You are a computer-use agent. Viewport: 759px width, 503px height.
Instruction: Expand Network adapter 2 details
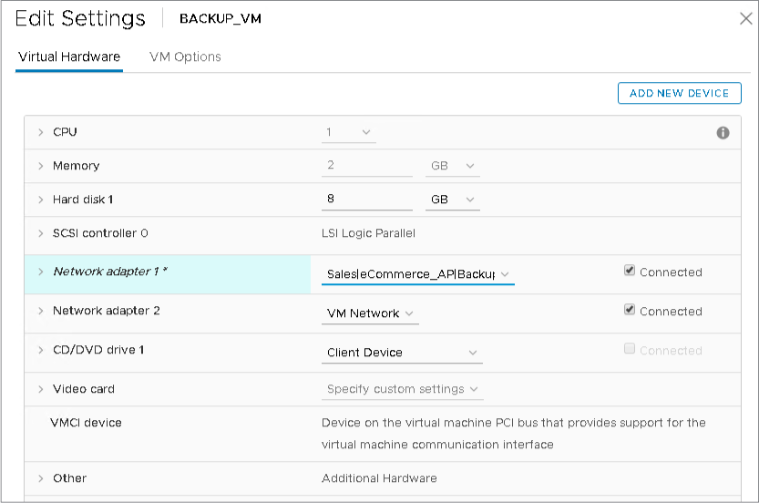click(41, 312)
